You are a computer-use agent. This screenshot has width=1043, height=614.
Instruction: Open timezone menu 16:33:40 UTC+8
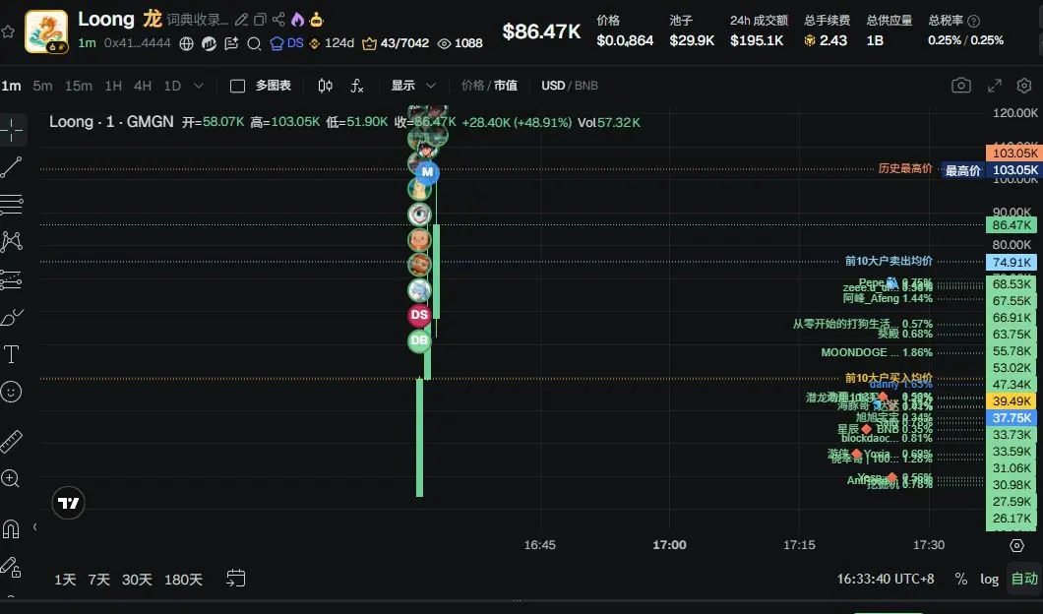886,580
